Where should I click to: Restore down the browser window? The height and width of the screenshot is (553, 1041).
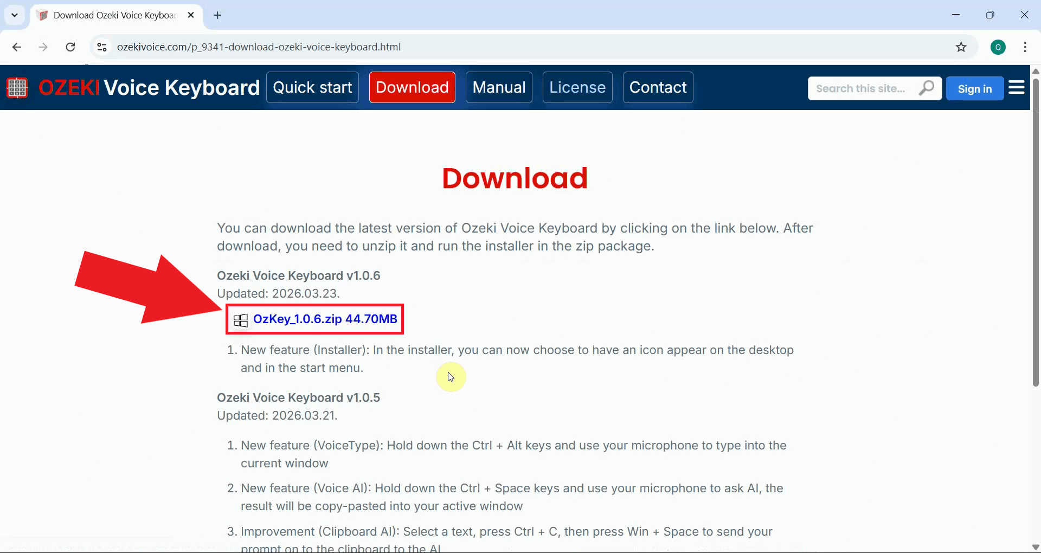(990, 15)
